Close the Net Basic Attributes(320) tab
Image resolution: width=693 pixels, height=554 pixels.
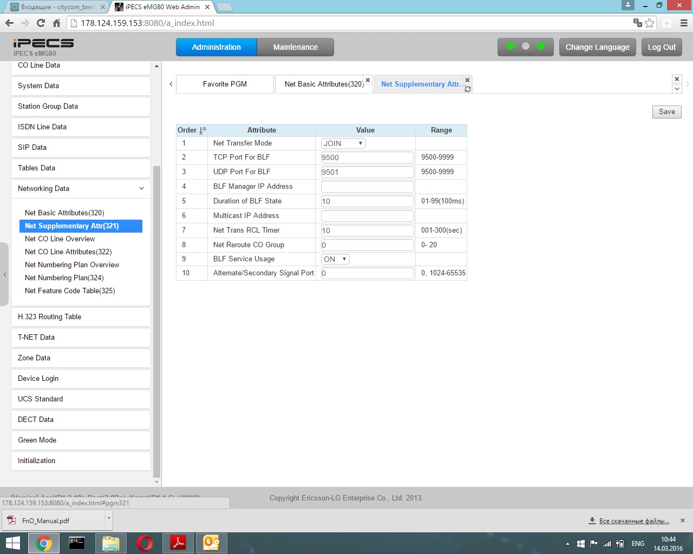coord(368,80)
